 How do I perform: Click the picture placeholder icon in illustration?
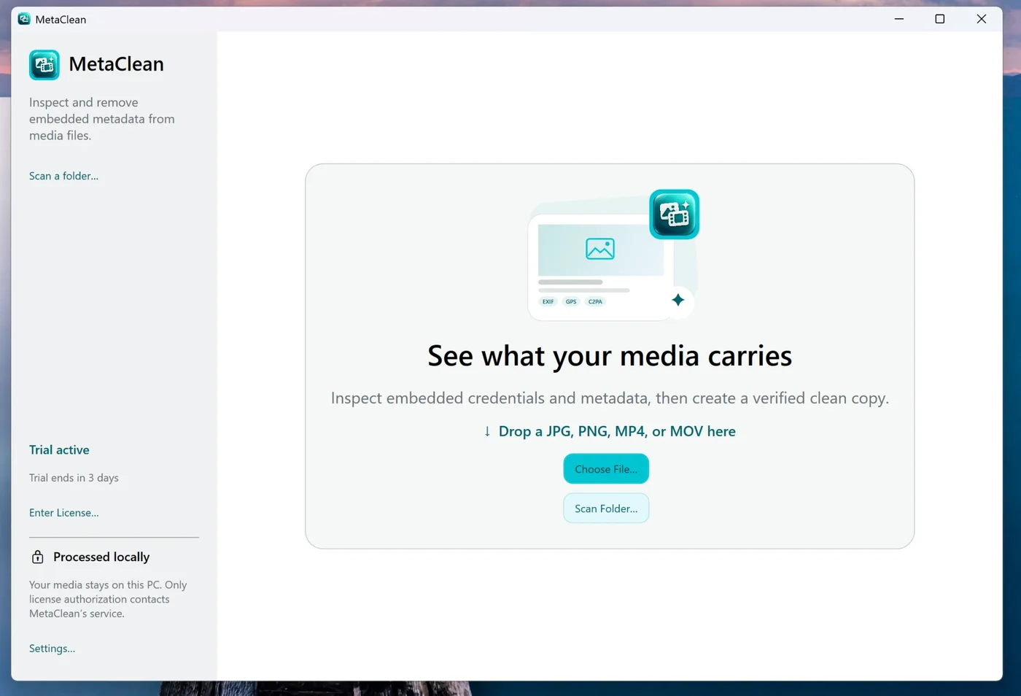point(600,249)
